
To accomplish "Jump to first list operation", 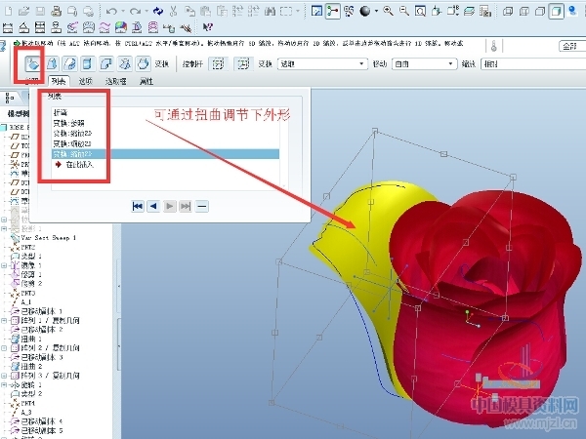I will click(x=138, y=206).
